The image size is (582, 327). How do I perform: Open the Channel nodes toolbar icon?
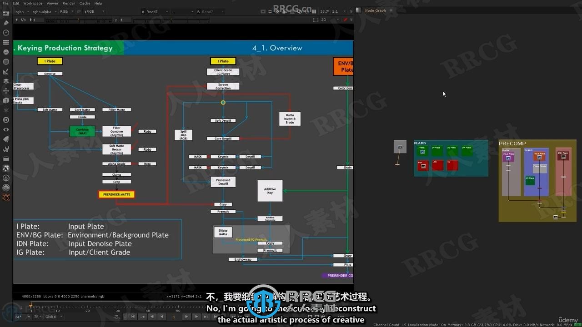6,42
